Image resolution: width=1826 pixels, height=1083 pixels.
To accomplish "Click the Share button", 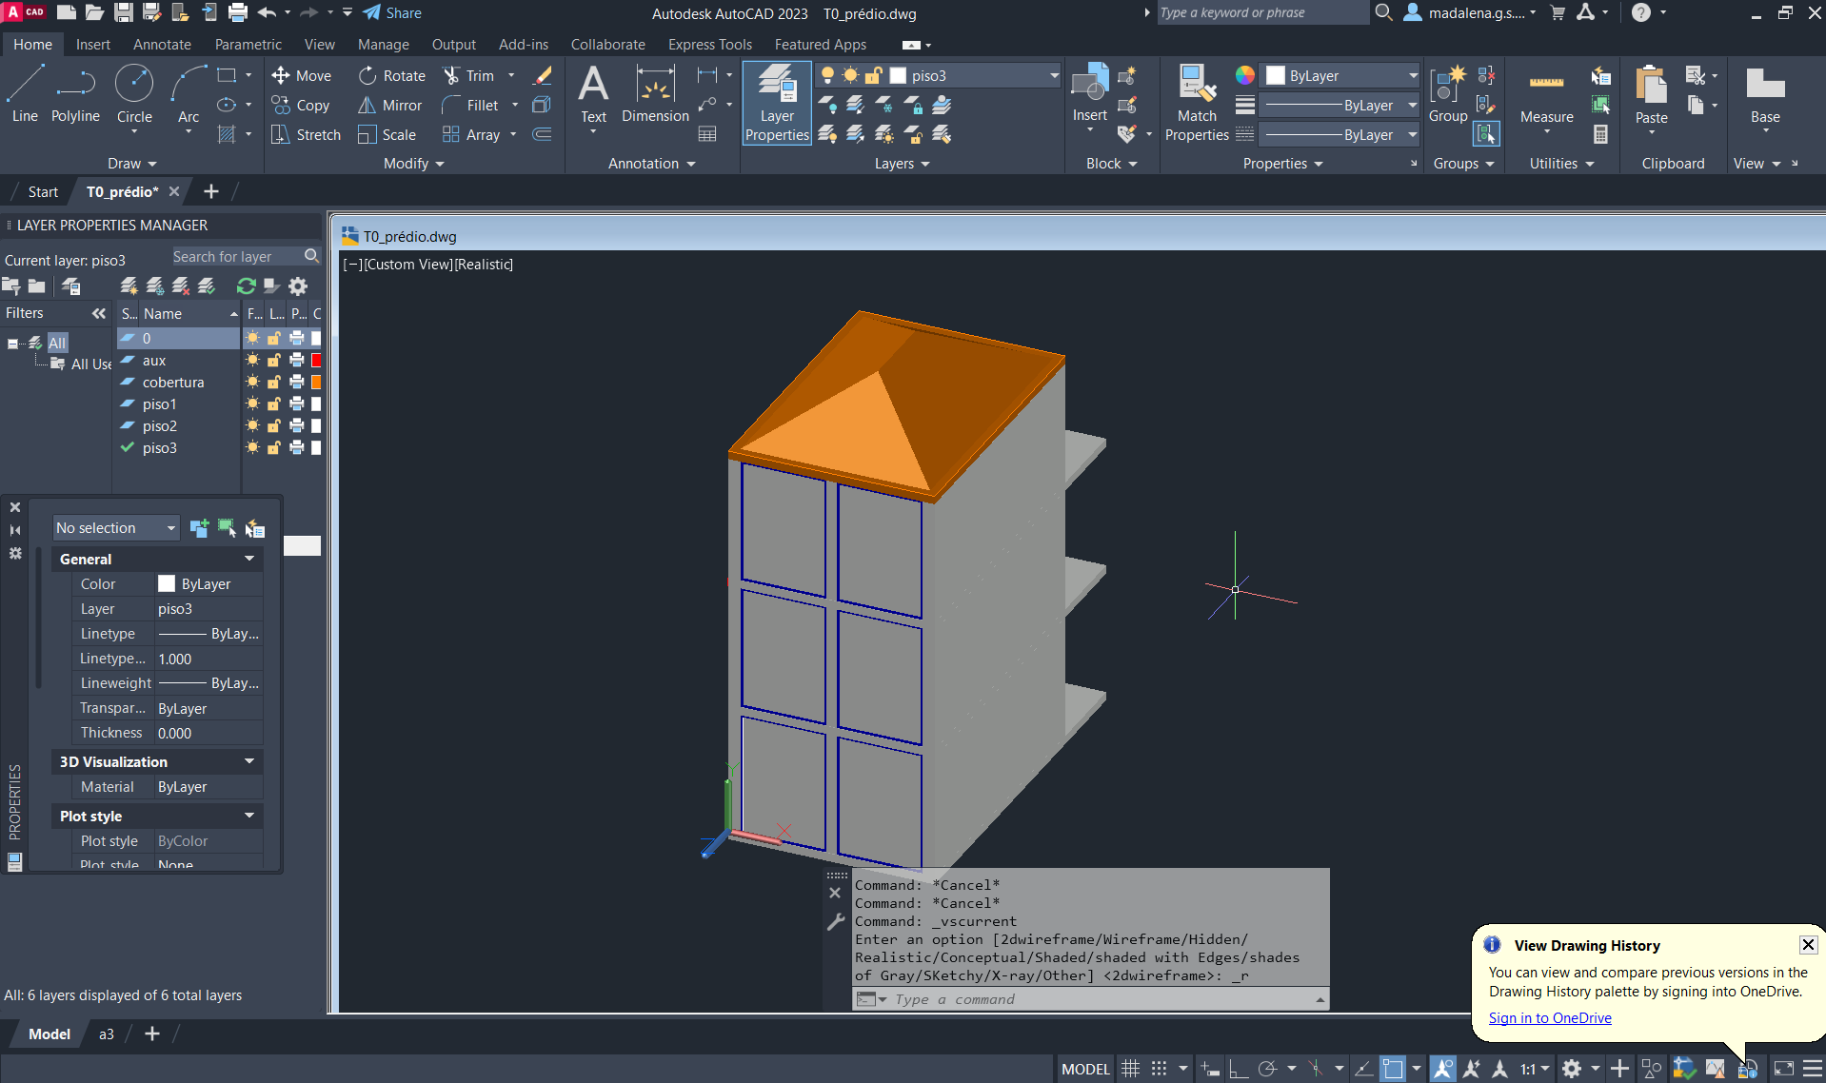I will 392,13.
